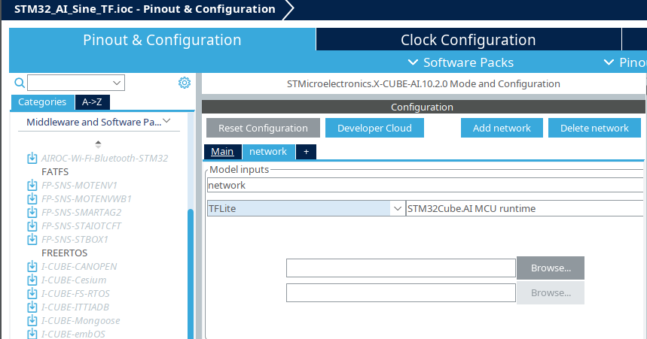This screenshot has width=647, height=339.
Task: Select the Main tab
Action: 222,152
